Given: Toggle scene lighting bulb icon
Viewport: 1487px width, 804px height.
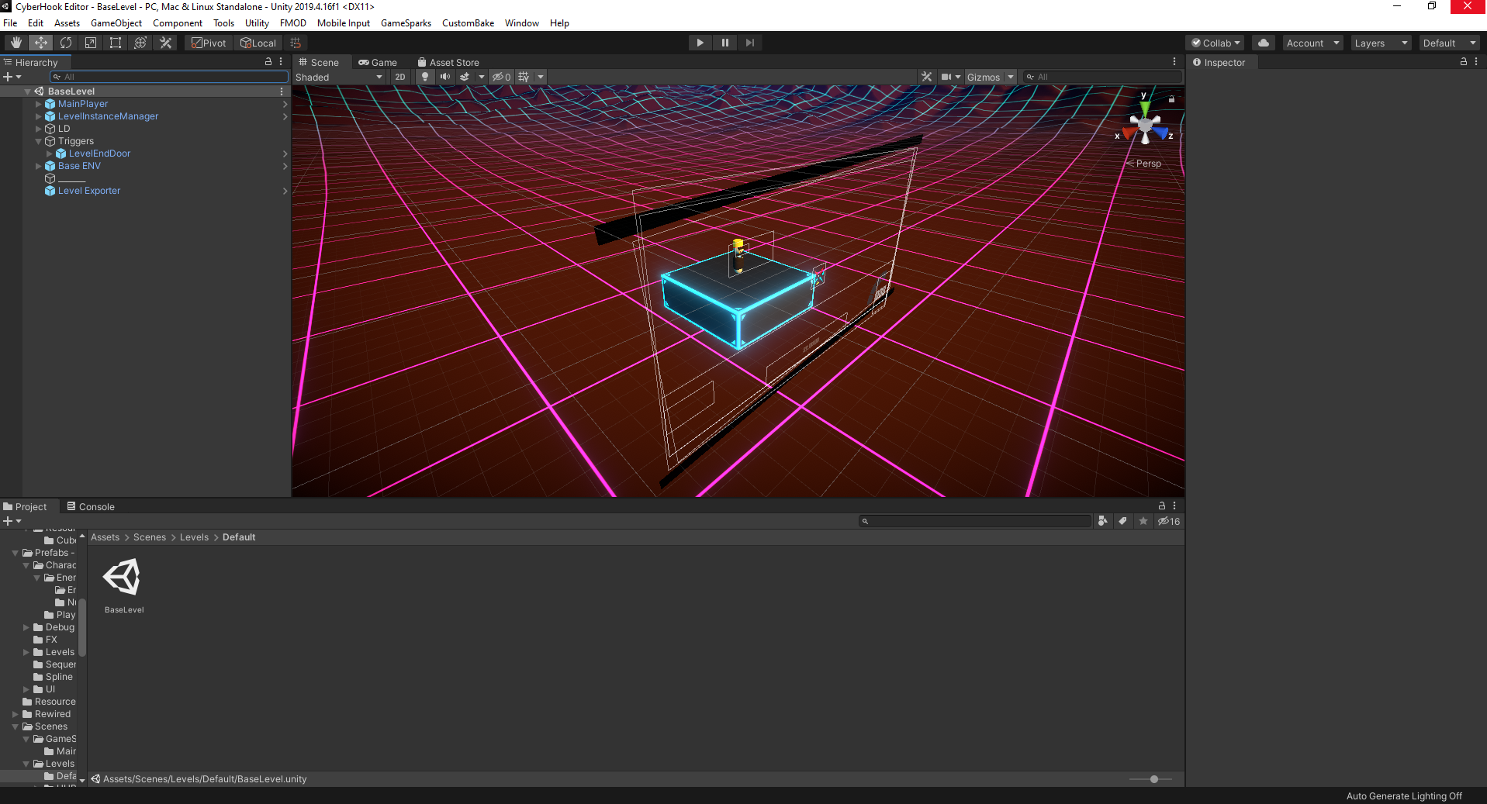Looking at the screenshot, I should [x=425, y=77].
